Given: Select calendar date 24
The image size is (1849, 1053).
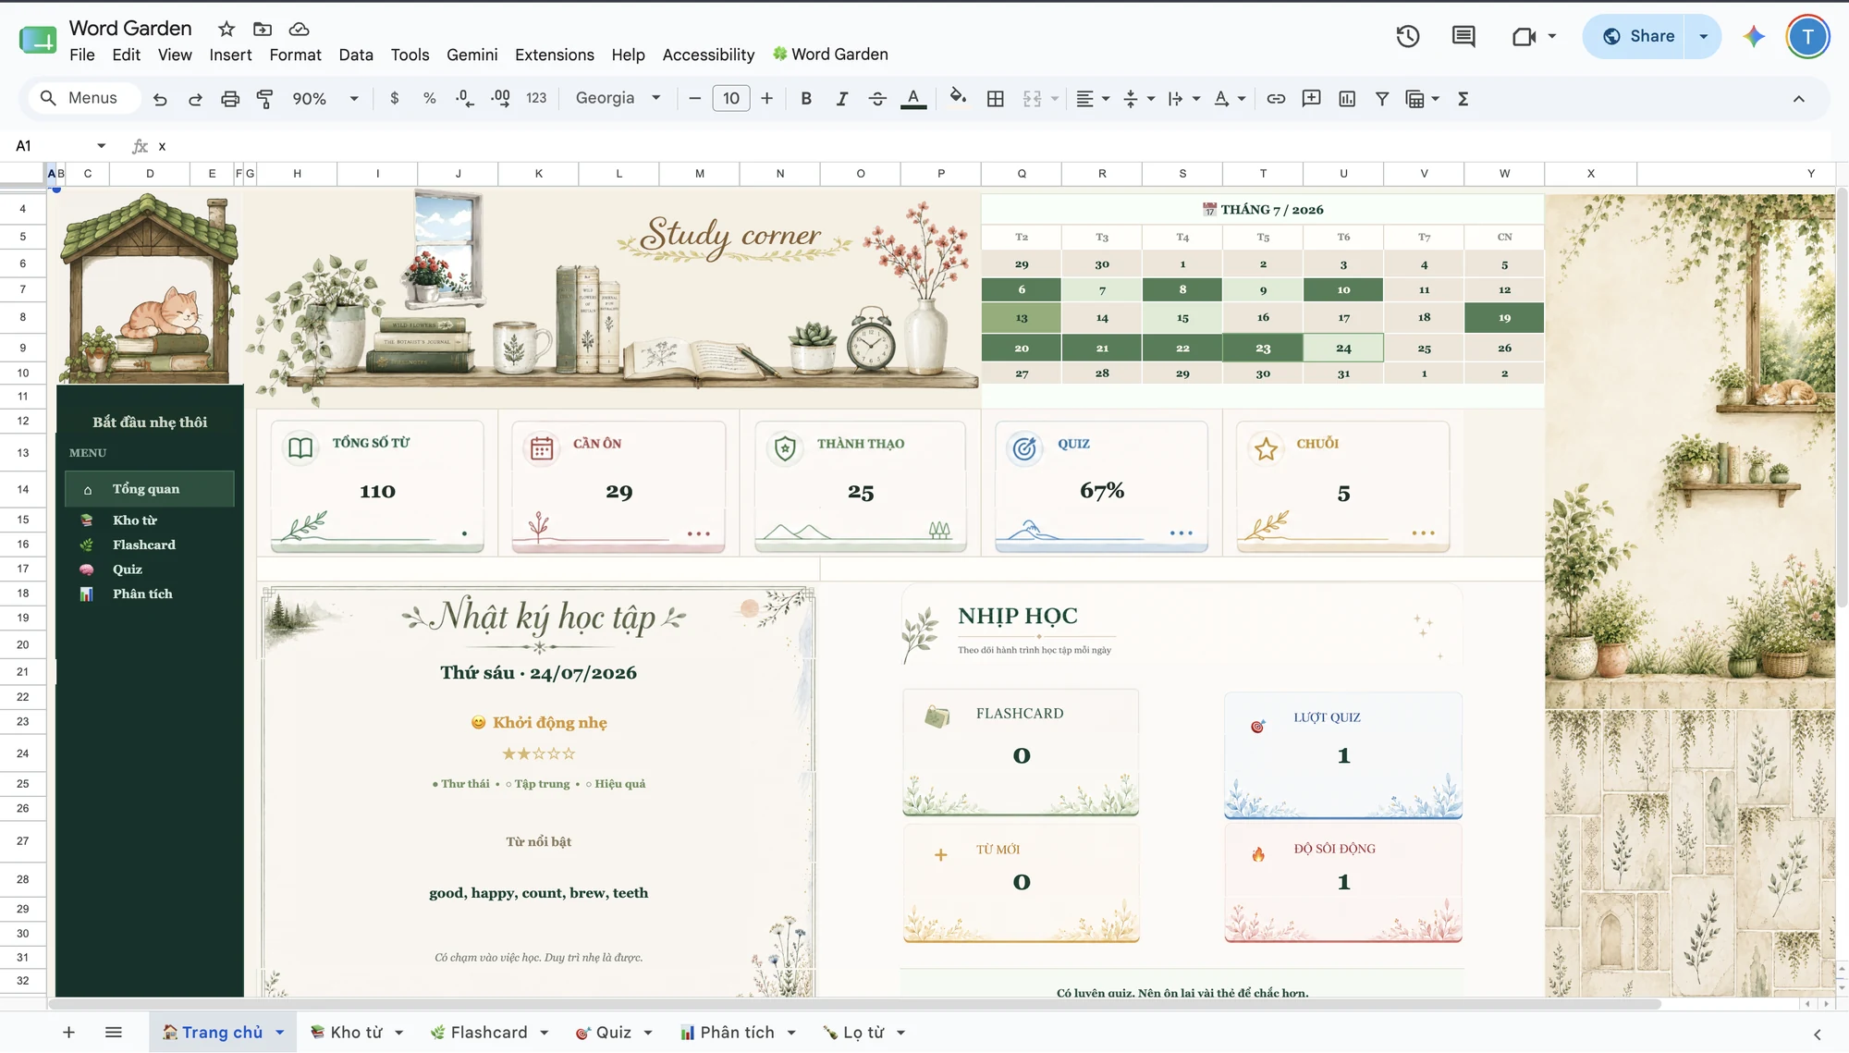Looking at the screenshot, I should 1343,348.
